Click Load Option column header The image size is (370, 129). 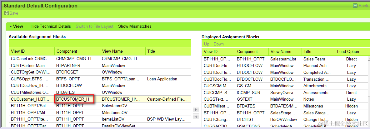[351, 51]
